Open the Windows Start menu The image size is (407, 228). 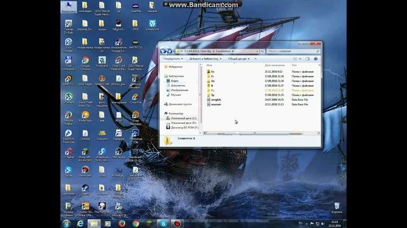(66, 224)
